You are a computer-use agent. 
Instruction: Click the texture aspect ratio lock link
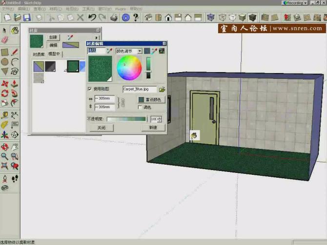tap(123, 103)
